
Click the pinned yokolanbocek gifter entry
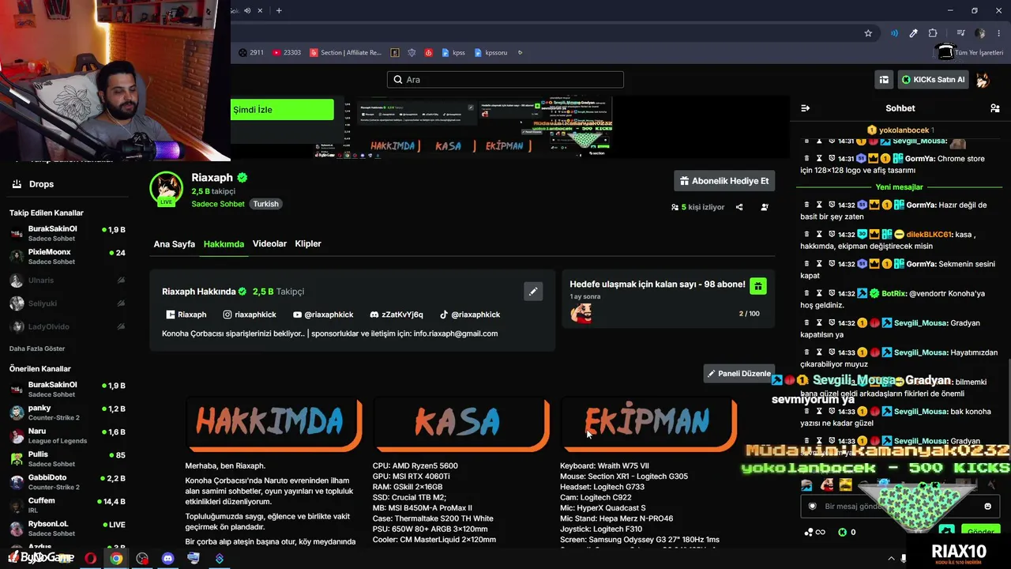click(x=900, y=130)
